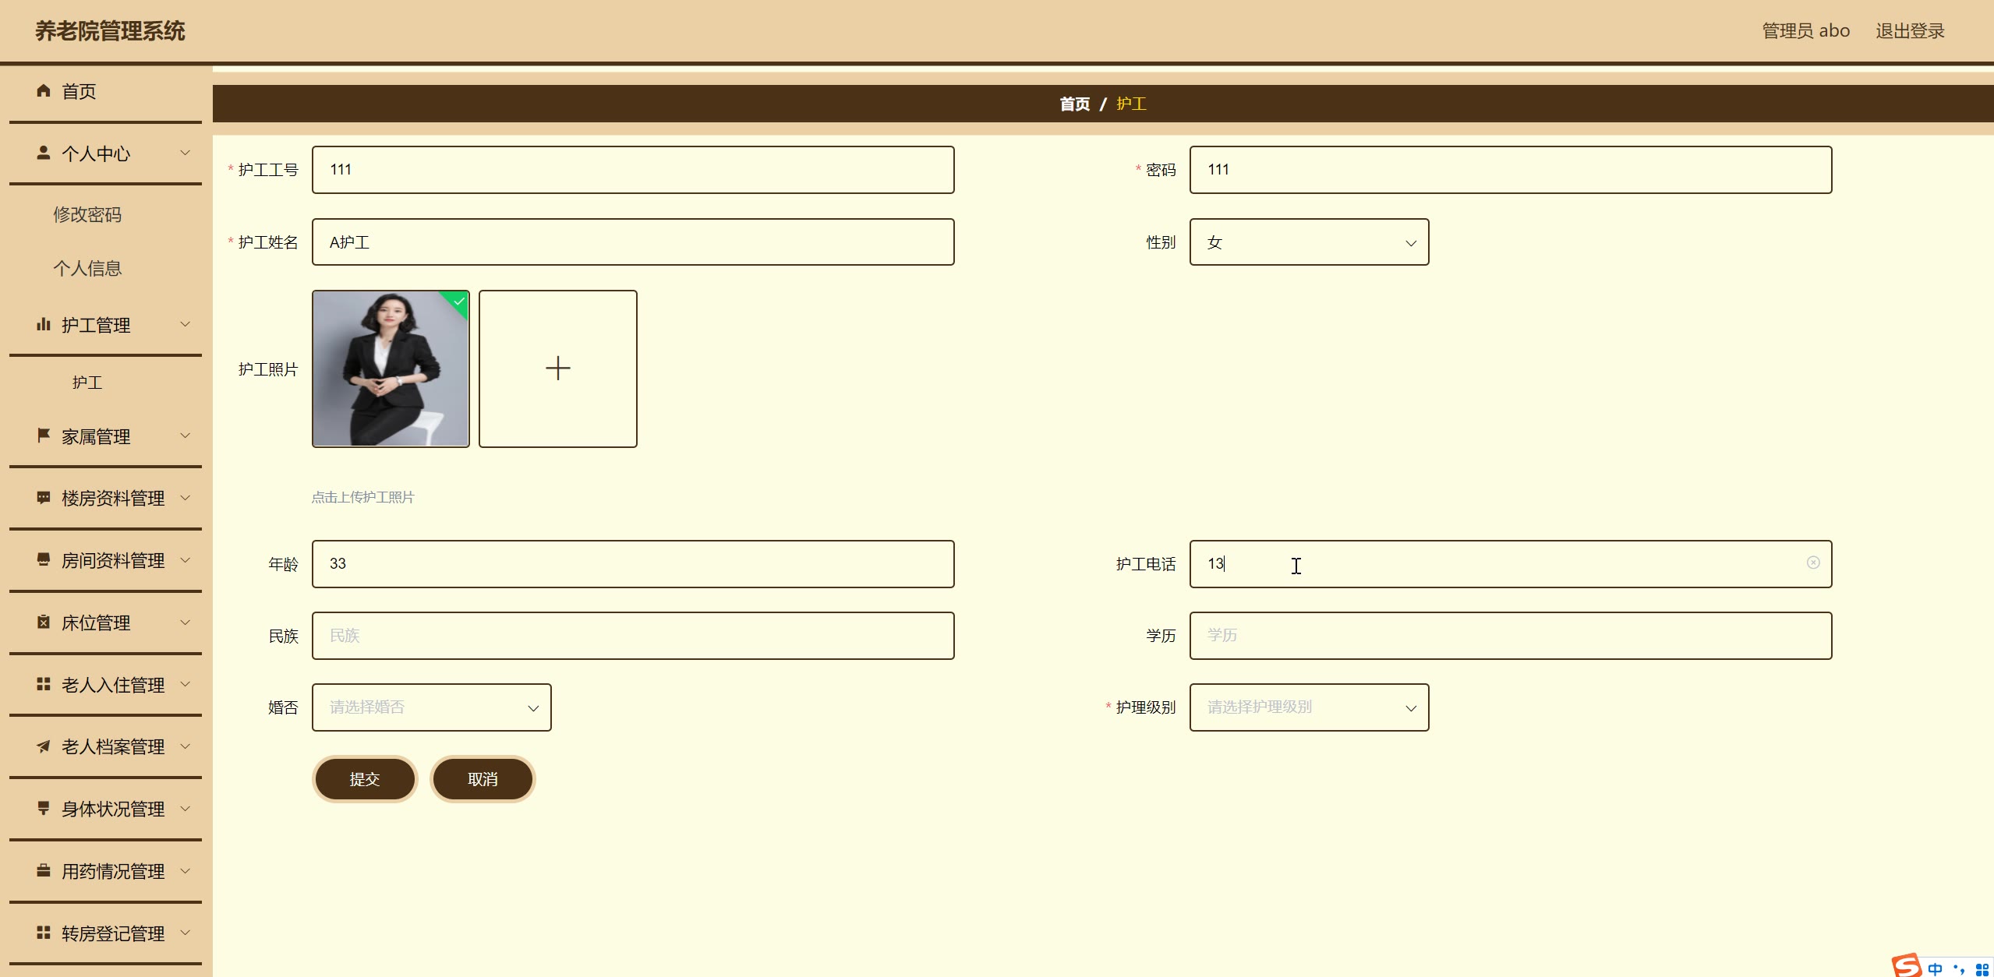Open the input method toolbox grid icon
Screen dimensions: 1994x977
tap(1982, 970)
